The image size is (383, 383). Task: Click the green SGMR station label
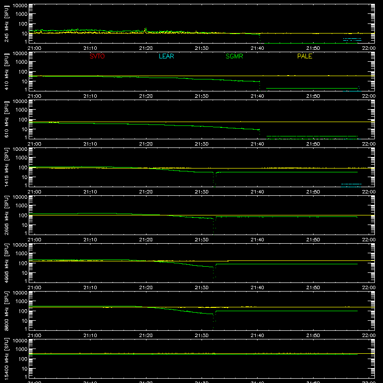(234, 56)
